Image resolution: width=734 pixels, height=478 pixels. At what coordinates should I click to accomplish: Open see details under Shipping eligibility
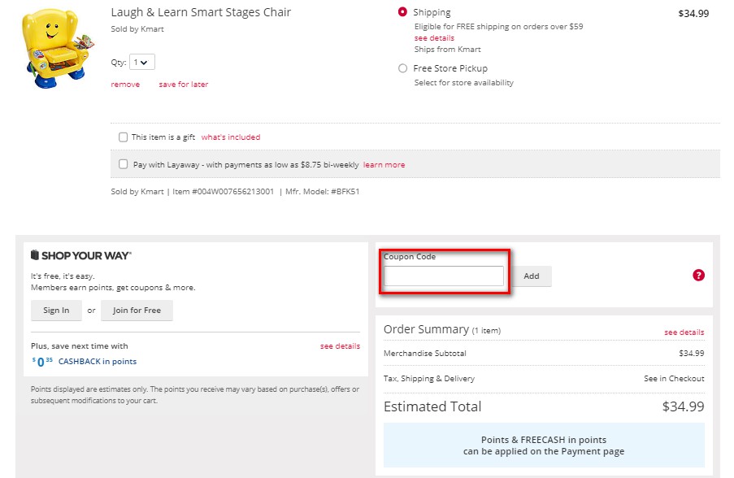pyautogui.click(x=434, y=38)
